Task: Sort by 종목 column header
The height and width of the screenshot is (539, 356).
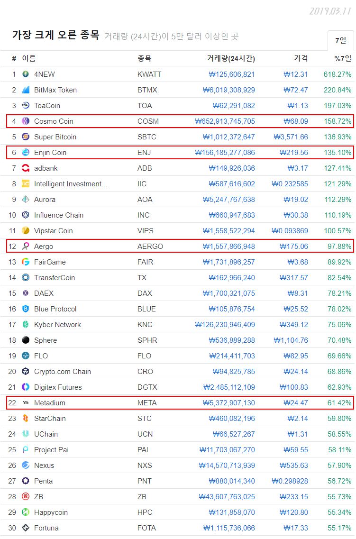Action: (x=144, y=58)
